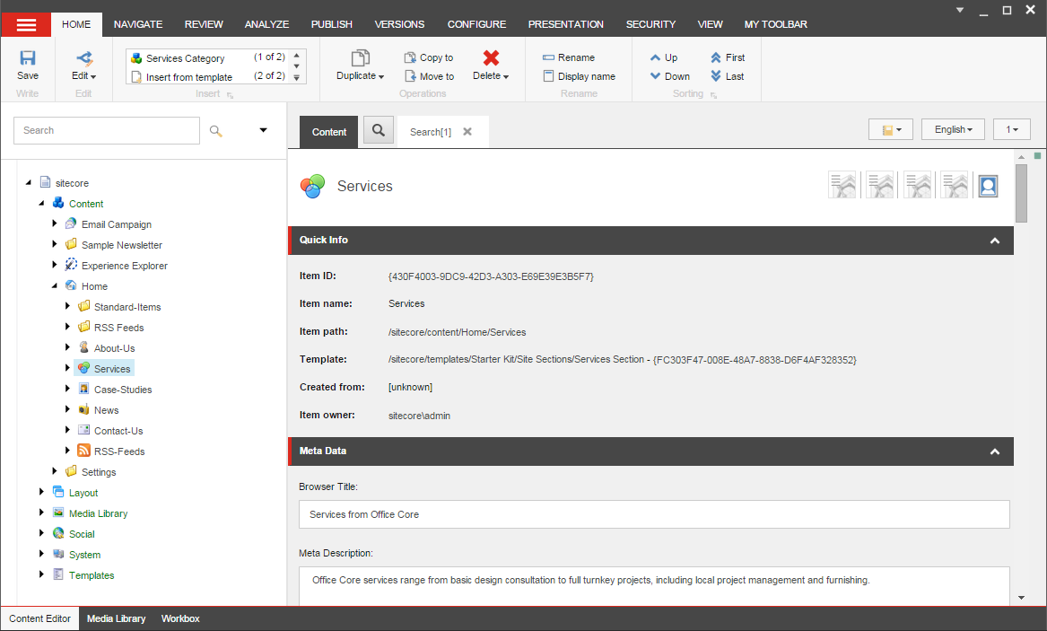1047x631 pixels.
Task: Click the Rename command
Action: (x=569, y=57)
